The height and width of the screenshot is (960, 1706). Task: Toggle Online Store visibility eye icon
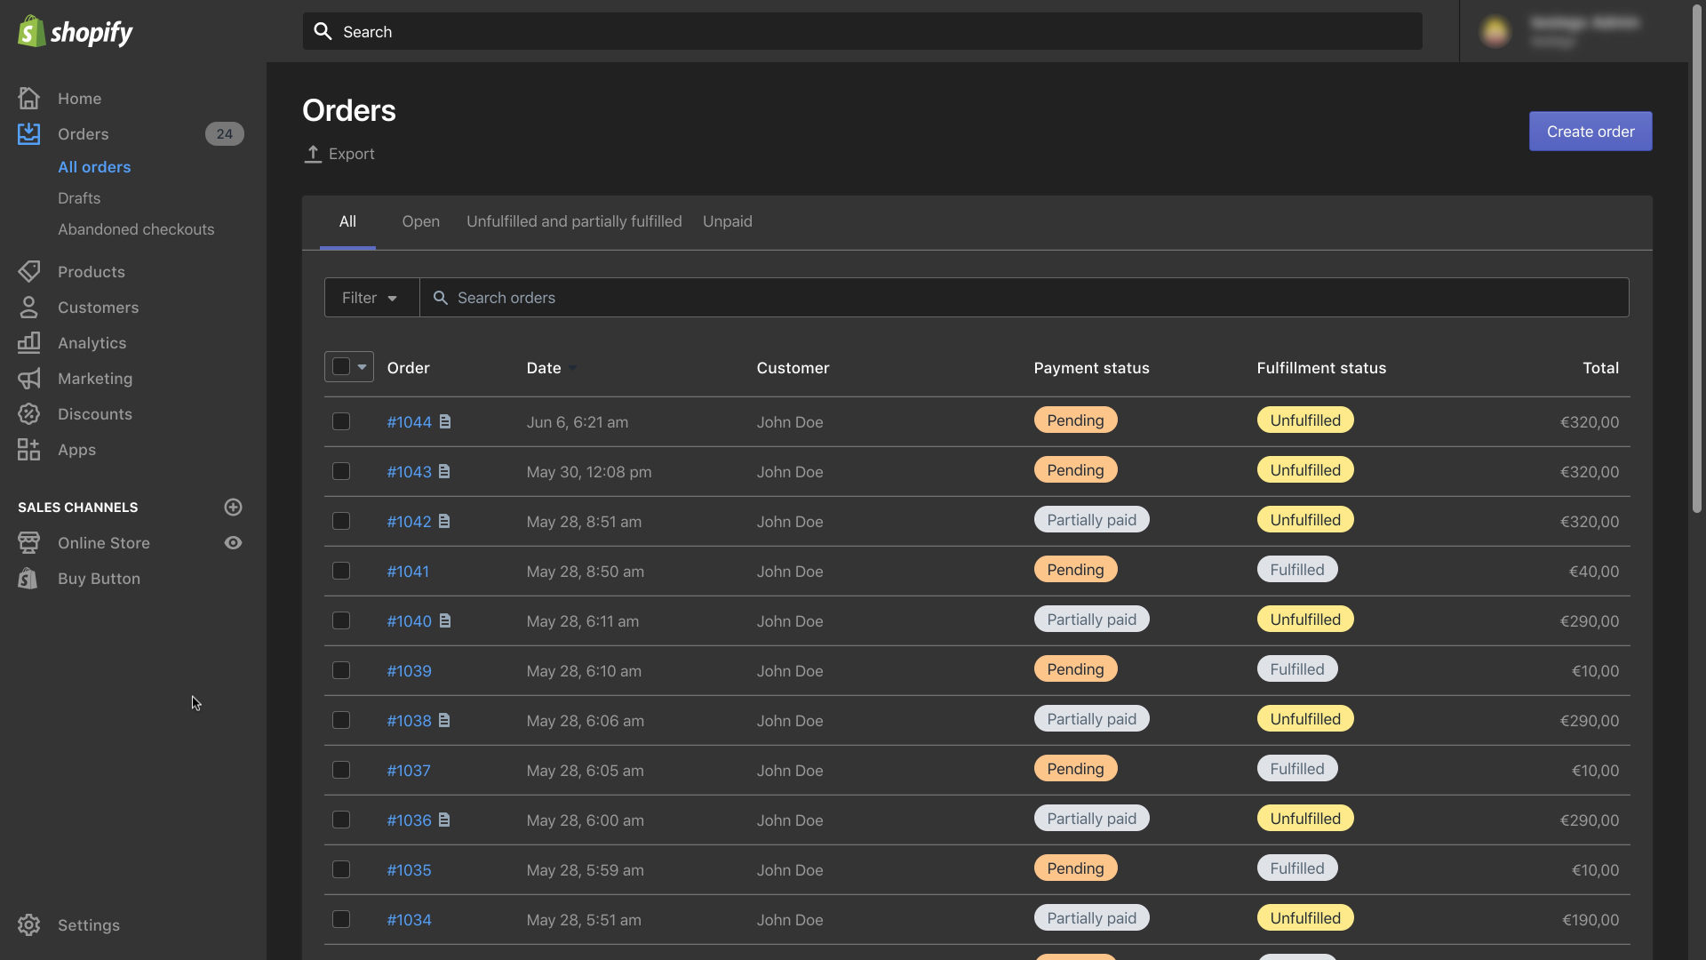coord(233,542)
